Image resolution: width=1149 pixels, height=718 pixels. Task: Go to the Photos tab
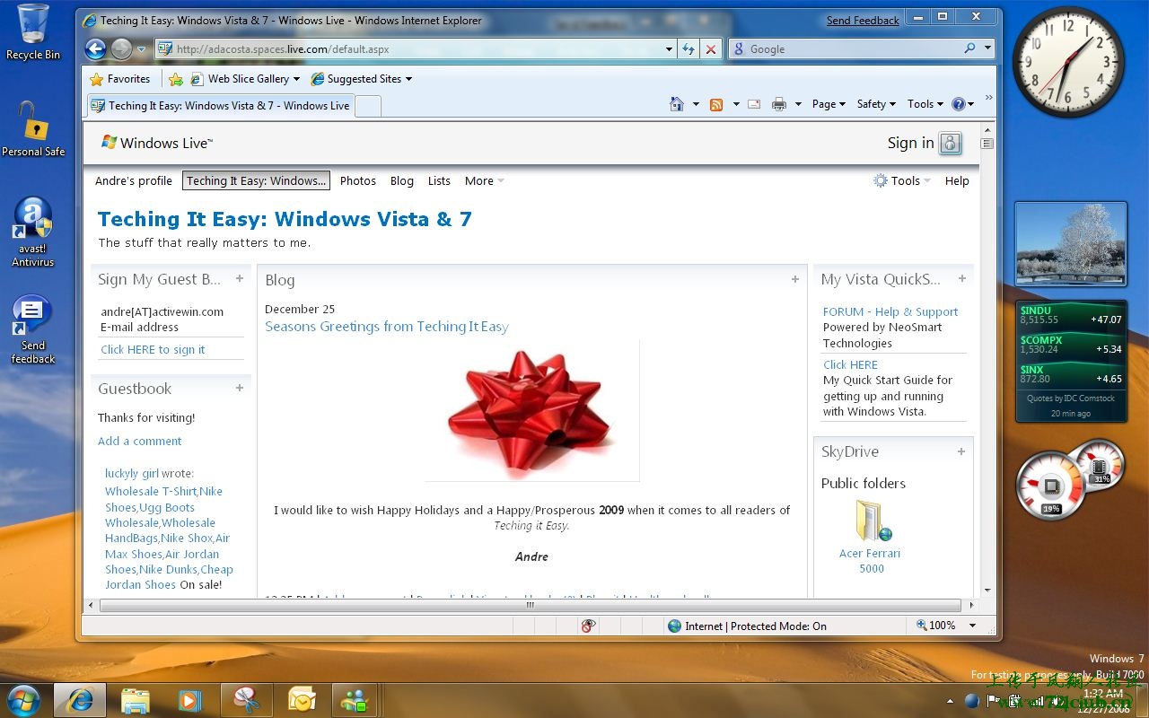click(x=358, y=180)
